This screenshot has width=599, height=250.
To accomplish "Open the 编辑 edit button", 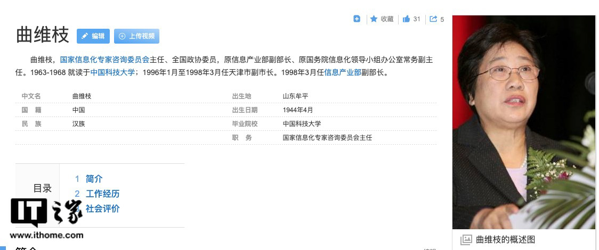I will click(93, 36).
